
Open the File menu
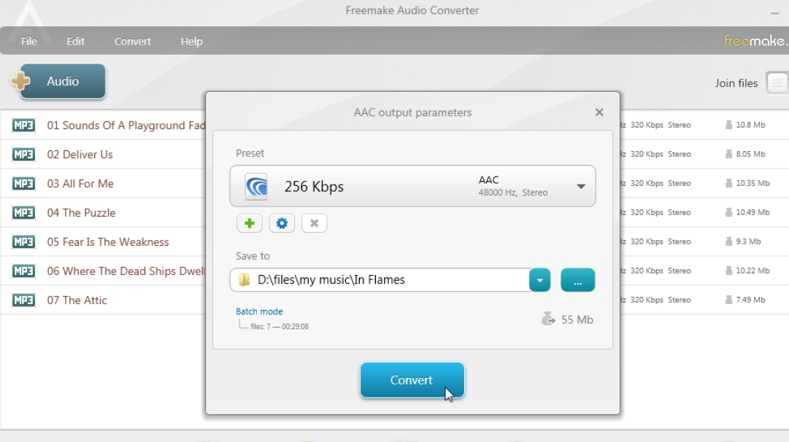click(x=28, y=42)
